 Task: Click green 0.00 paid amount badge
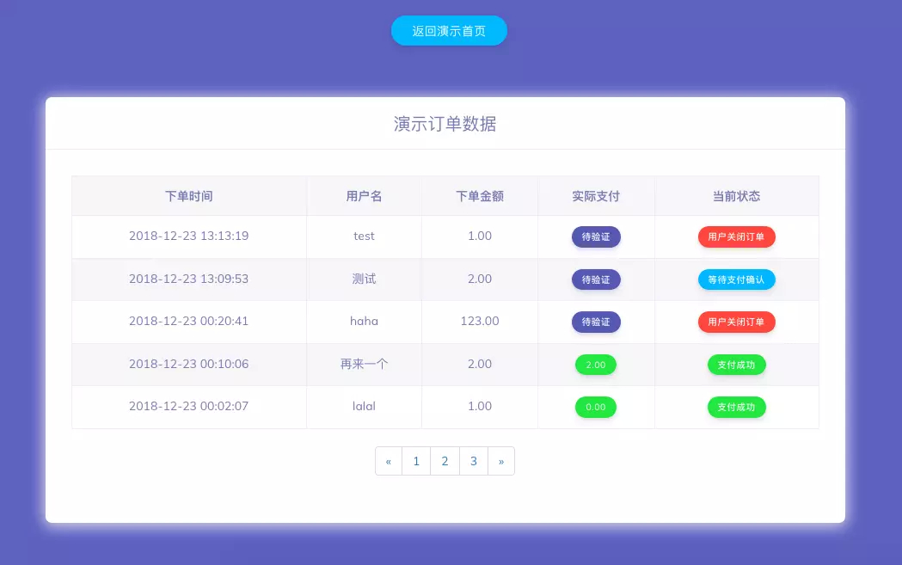595,407
